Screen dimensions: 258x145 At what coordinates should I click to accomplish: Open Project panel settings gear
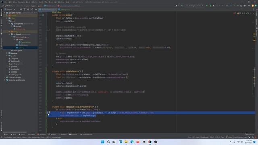coord(32,10)
